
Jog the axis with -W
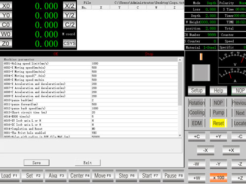(197, 164)
